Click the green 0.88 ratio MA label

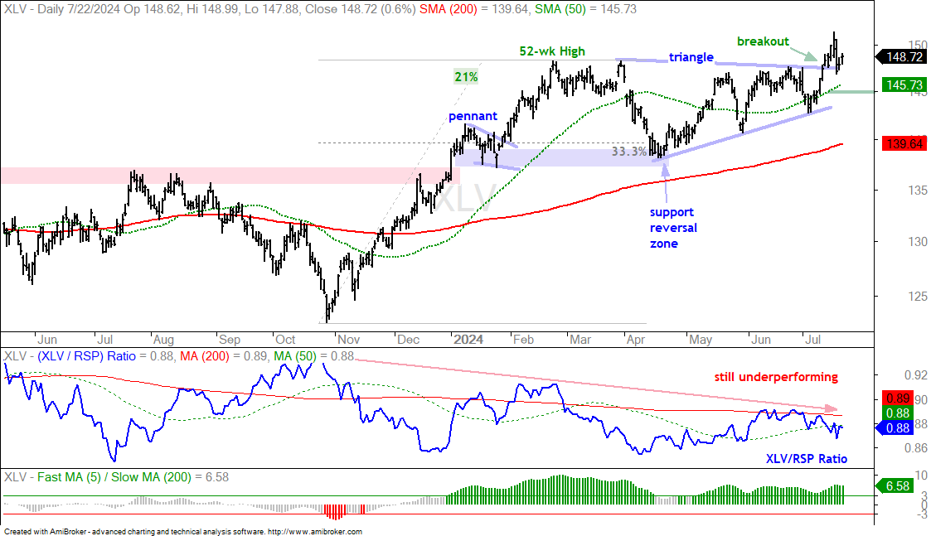coord(898,413)
